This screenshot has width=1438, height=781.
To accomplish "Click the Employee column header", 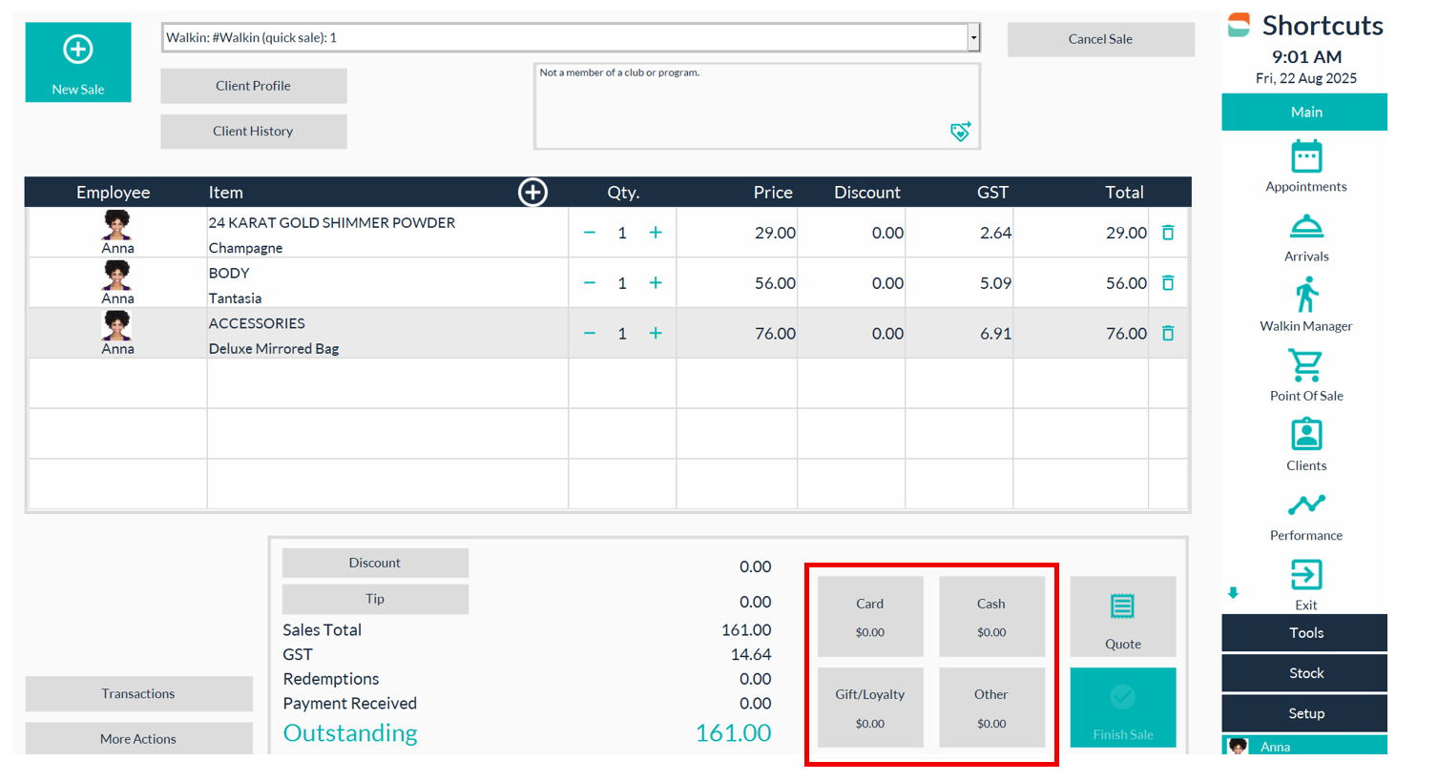I will point(114,193).
